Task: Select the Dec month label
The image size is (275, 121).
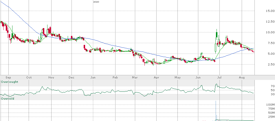Action: coord(71,78)
